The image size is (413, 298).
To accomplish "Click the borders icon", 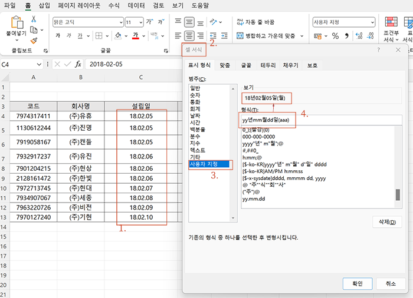I will pyautogui.click(x=99, y=35).
